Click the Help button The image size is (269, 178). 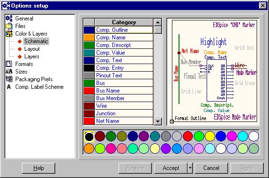pos(39,168)
